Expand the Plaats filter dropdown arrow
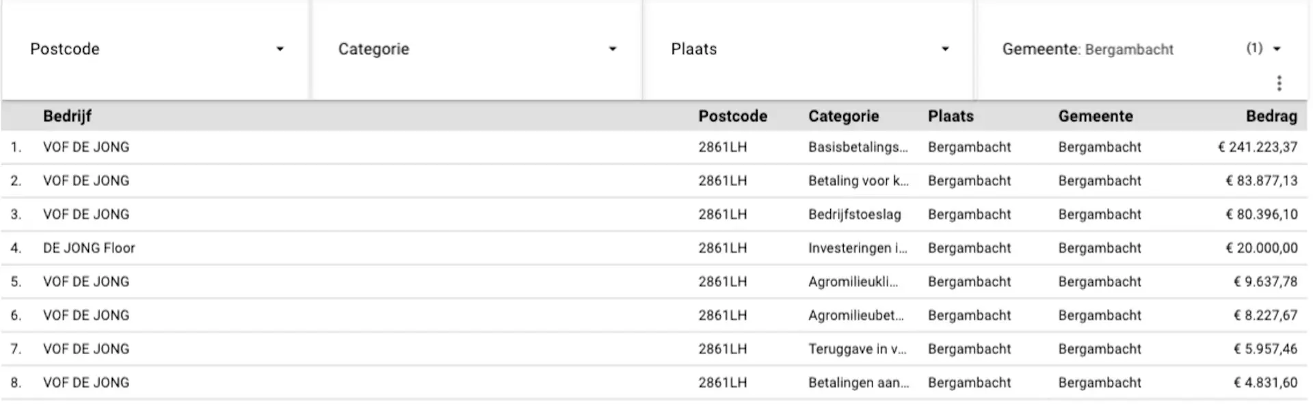This screenshot has width=1313, height=404. (945, 49)
